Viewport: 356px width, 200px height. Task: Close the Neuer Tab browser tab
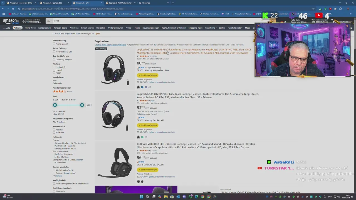[x=168, y=3]
